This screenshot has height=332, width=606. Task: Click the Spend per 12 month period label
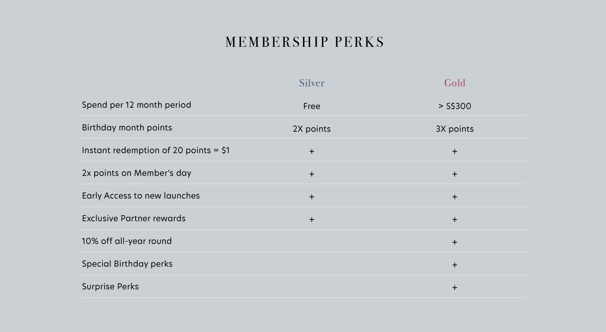point(136,105)
